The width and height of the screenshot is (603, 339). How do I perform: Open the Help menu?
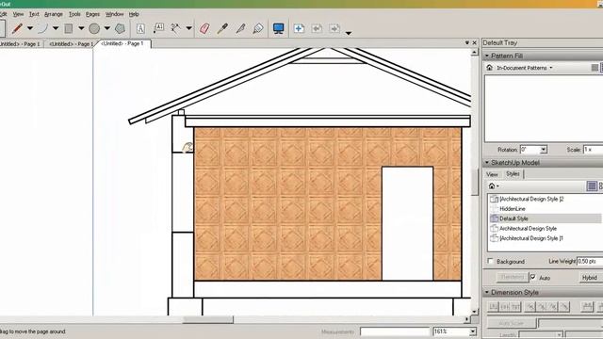point(134,14)
